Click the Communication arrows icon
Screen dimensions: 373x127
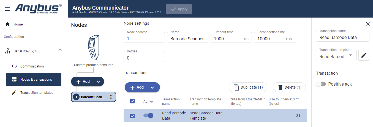(14, 66)
